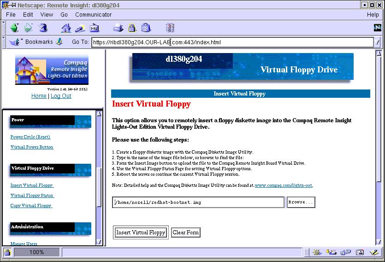Click the security lock in status bar
The height and width of the screenshot is (262, 385).
[7, 252]
